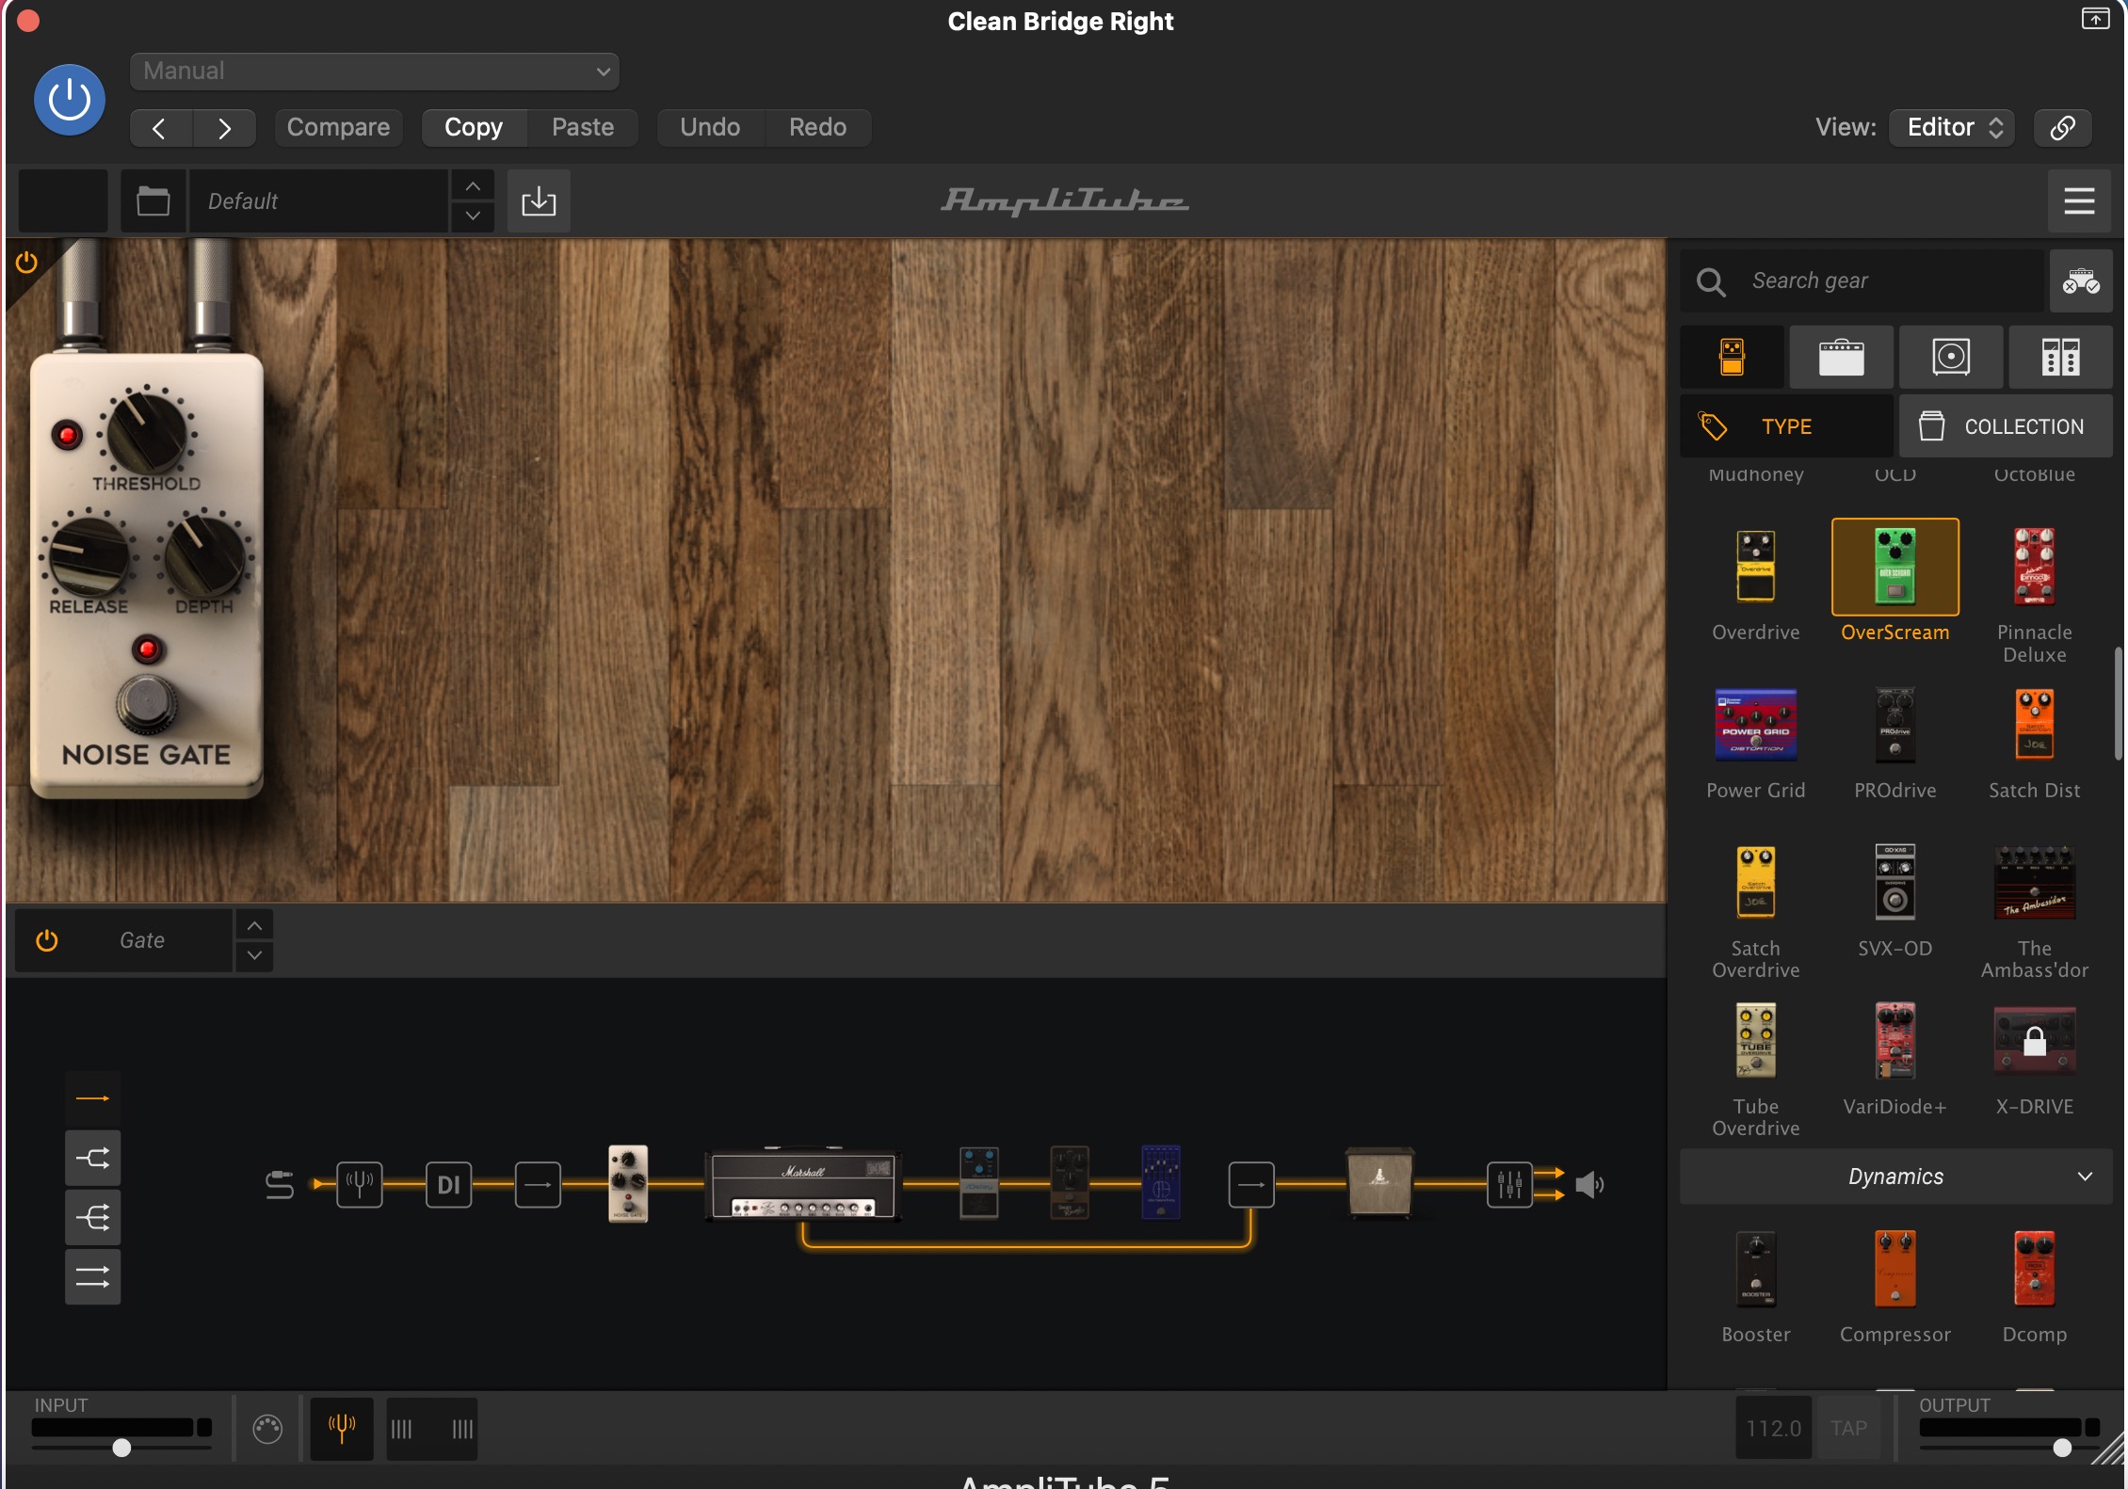Screen dimensions: 2128x1489
Task: Switch to the TYPE filter tab
Action: point(1787,426)
